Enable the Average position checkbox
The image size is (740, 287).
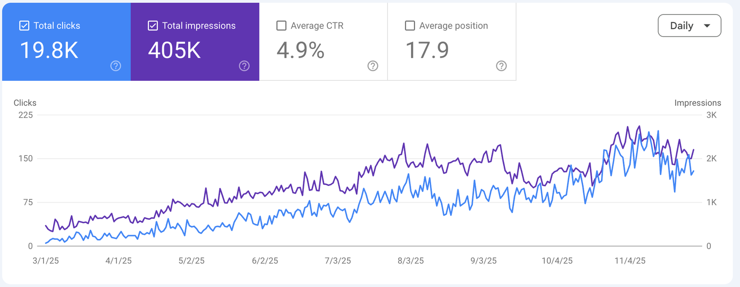tap(410, 26)
